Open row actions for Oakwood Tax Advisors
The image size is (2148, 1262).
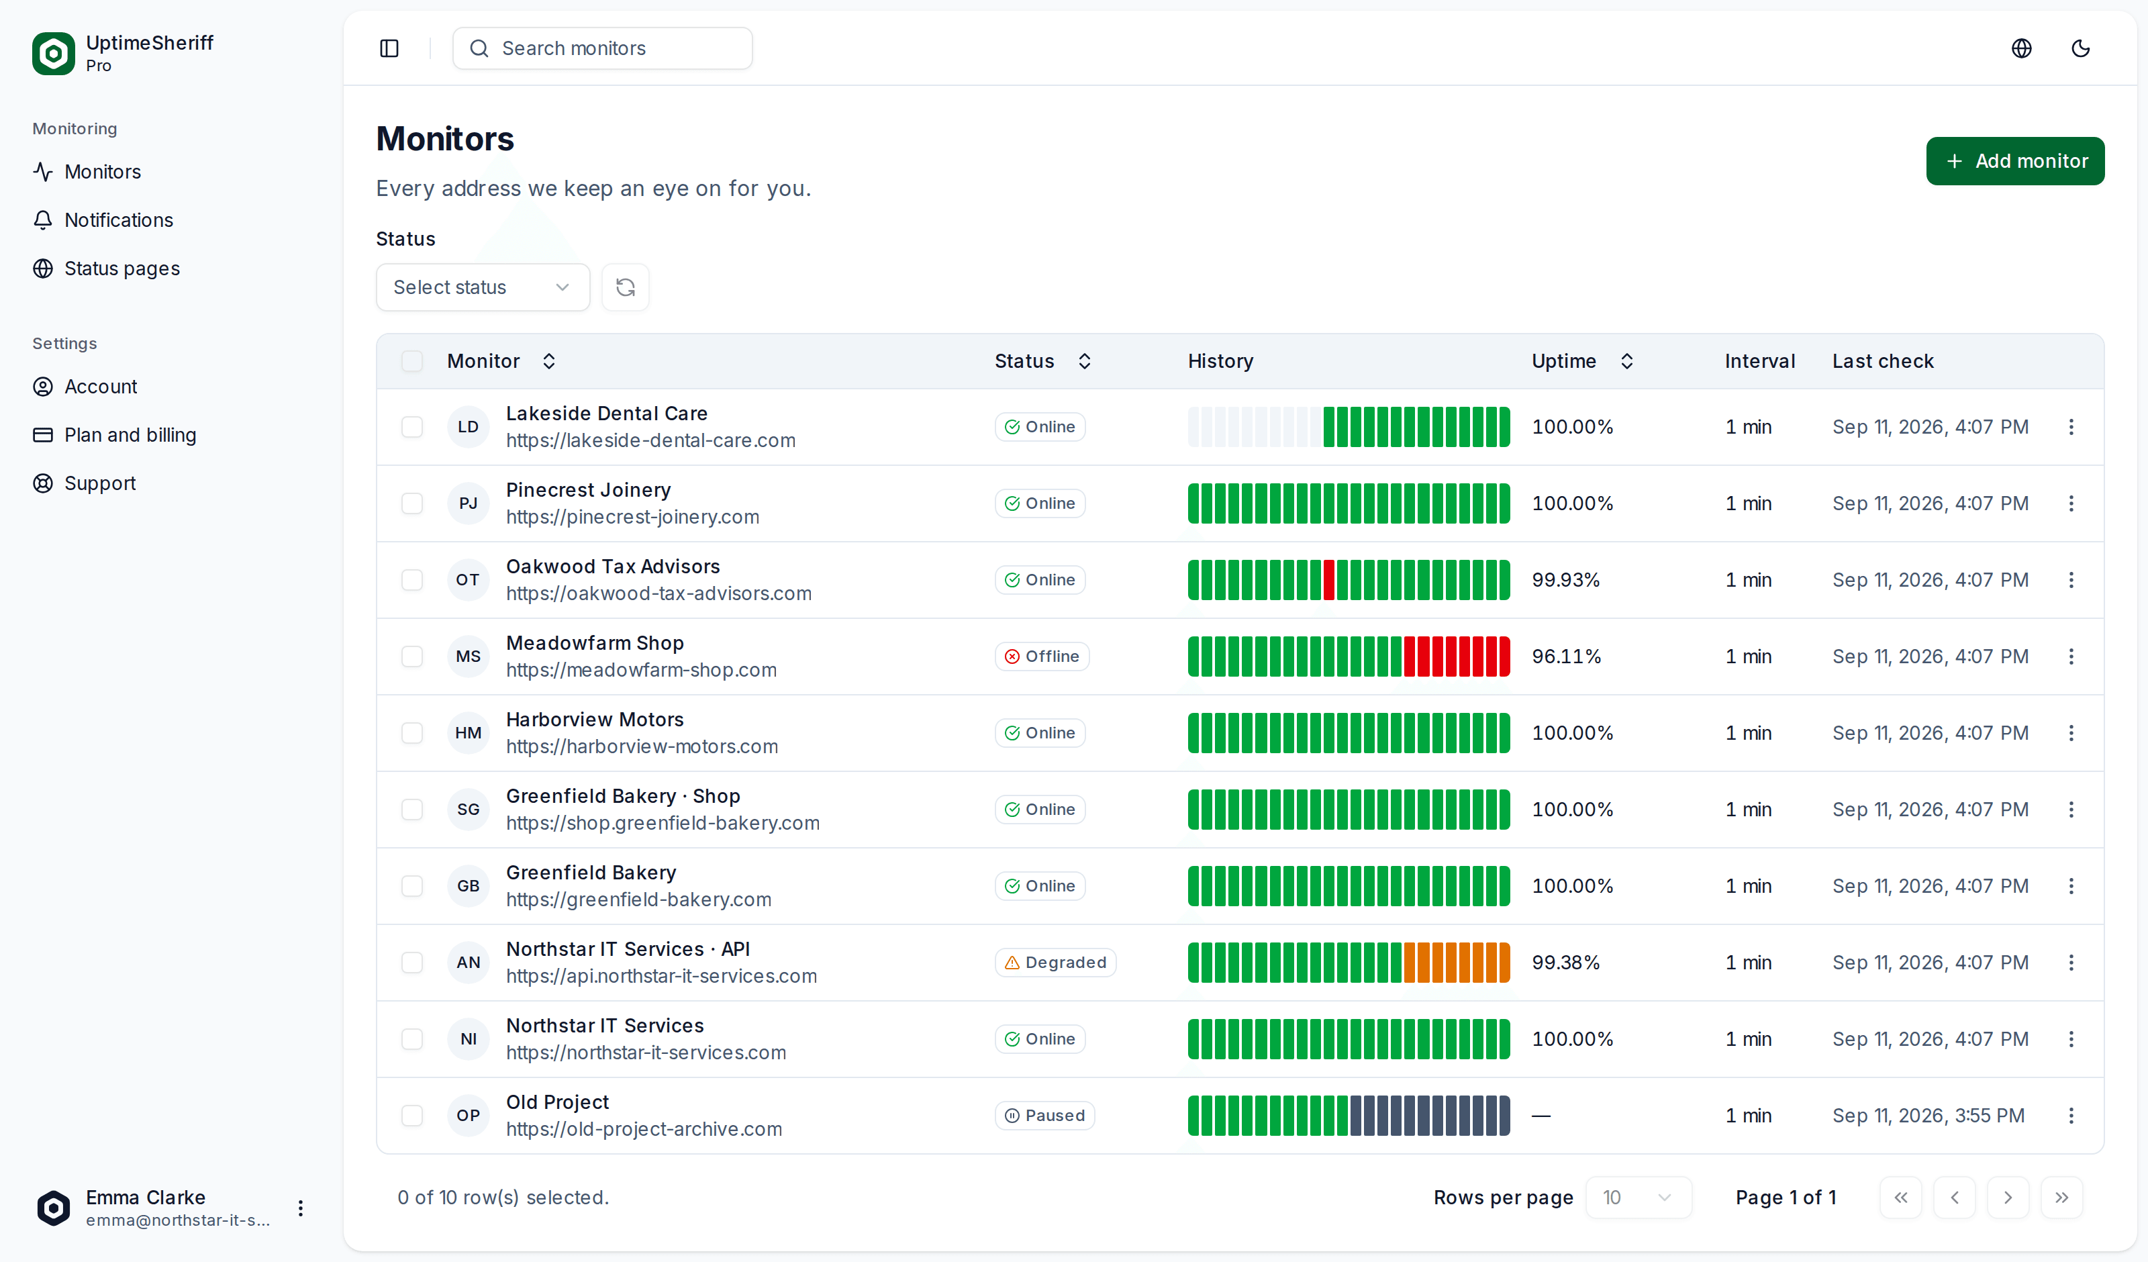point(2070,580)
